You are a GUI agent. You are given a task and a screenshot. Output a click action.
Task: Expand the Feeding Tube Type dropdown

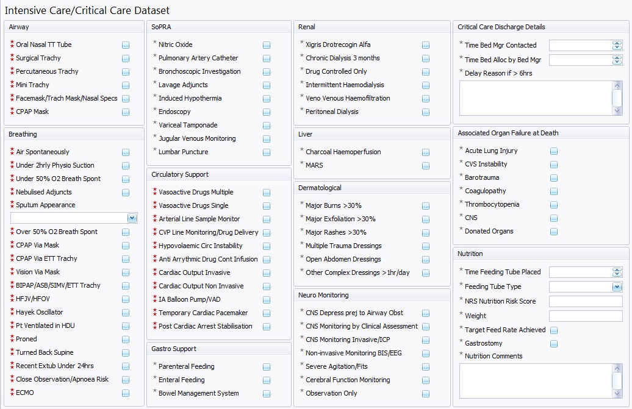(617, 286)
